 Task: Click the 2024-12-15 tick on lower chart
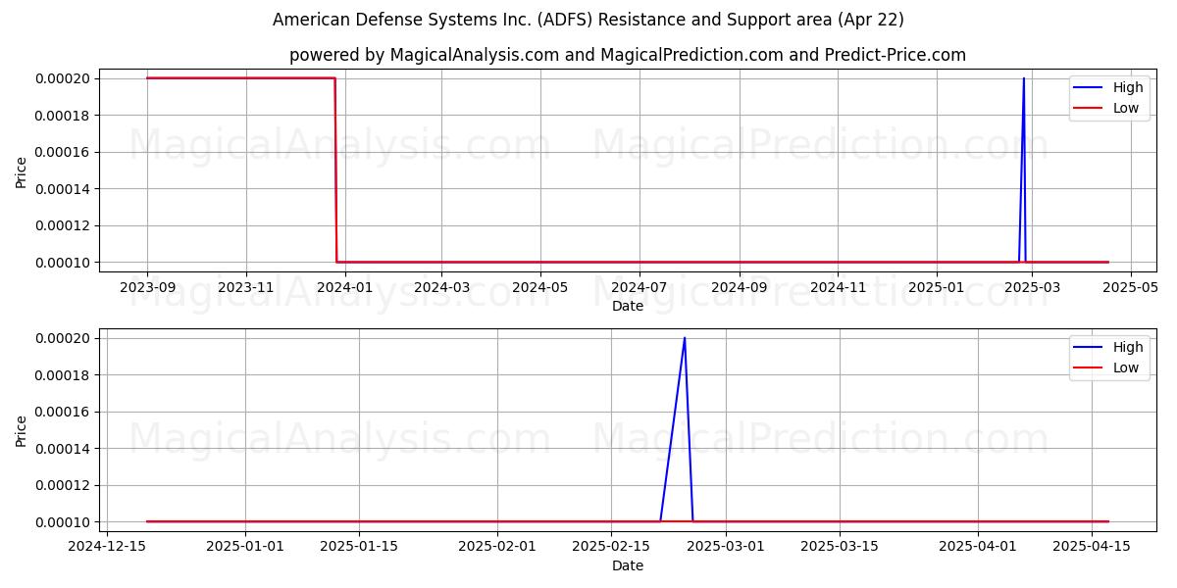107,548
